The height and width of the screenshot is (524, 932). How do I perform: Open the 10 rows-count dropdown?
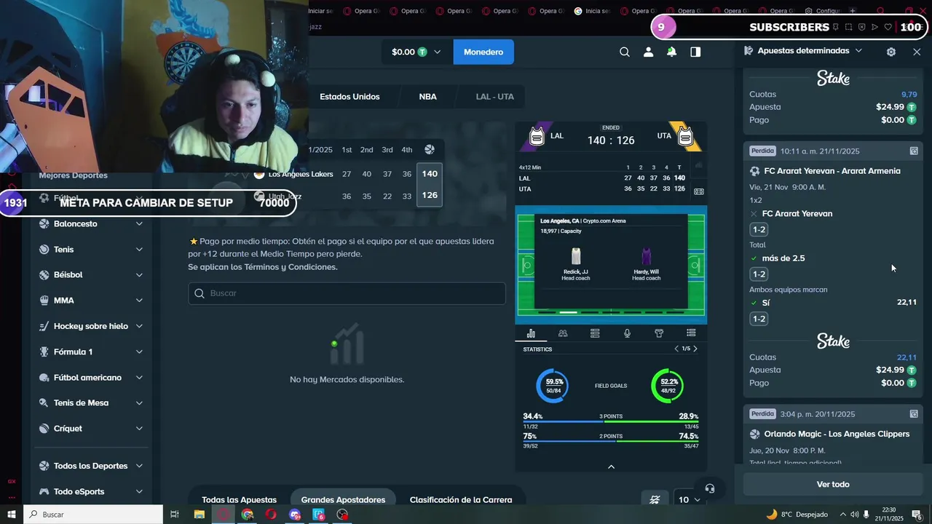(x=688, y=499)
